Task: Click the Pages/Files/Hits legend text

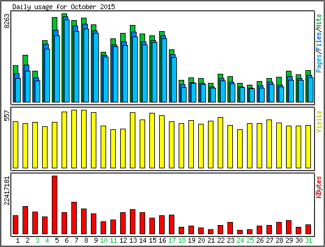Action: (319, 43)
